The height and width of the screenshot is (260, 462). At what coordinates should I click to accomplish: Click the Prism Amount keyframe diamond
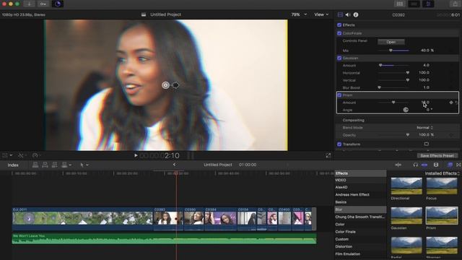[x=451, y=103]
